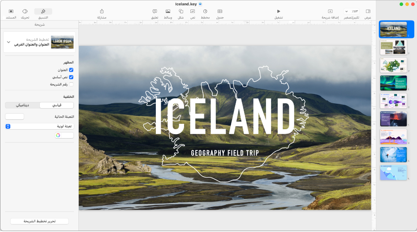
Task: Click the Add Slide (إضافة شريحة) icon
Action: [x=330, y=12]
